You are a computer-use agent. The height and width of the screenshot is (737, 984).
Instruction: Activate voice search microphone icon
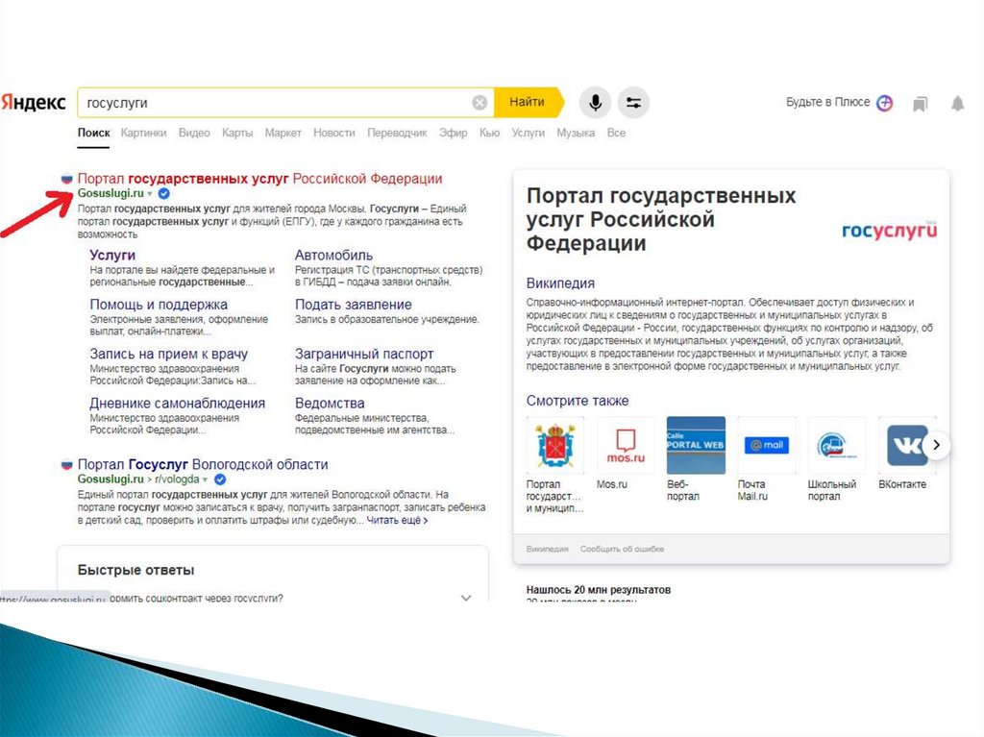pos(595,102)
